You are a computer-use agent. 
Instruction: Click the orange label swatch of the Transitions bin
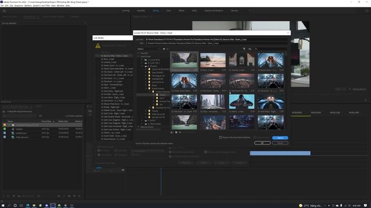[x=5, y=125]
